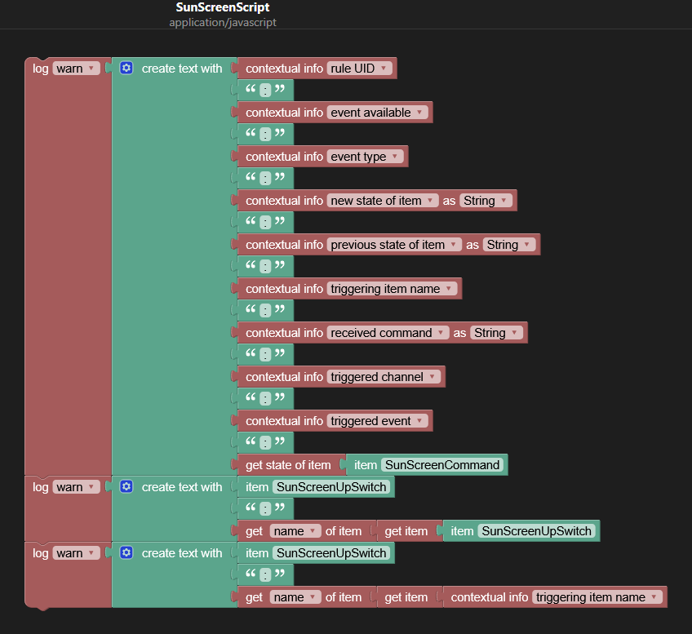Edit colon text field in third log block
Image resolution: width=692 pixels, height=634 pixels.
pos(265,575)
